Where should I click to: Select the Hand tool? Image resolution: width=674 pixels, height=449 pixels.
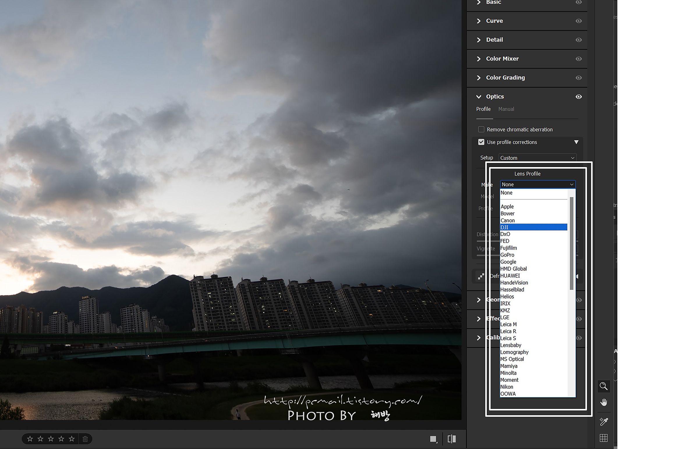coord(604,402)
